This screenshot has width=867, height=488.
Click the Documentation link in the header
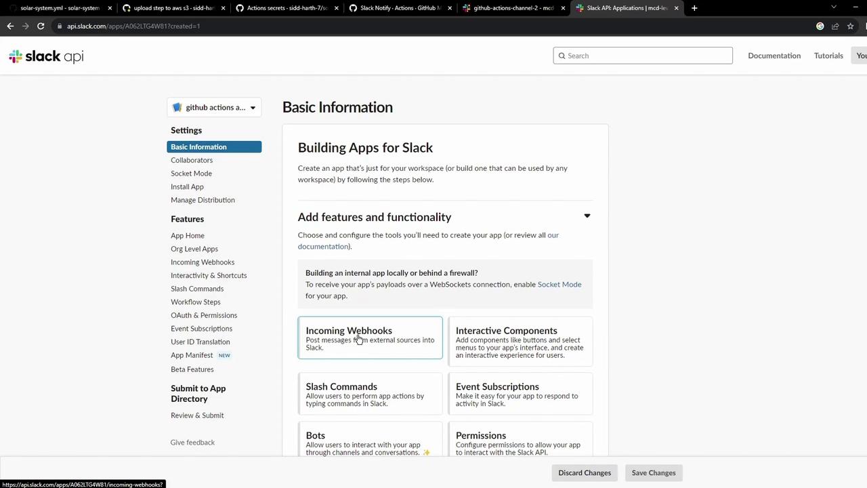[774, 56]
